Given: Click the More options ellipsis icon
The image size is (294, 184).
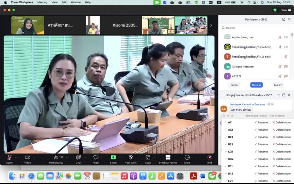Looking at the screenshot, I should 187,157.
